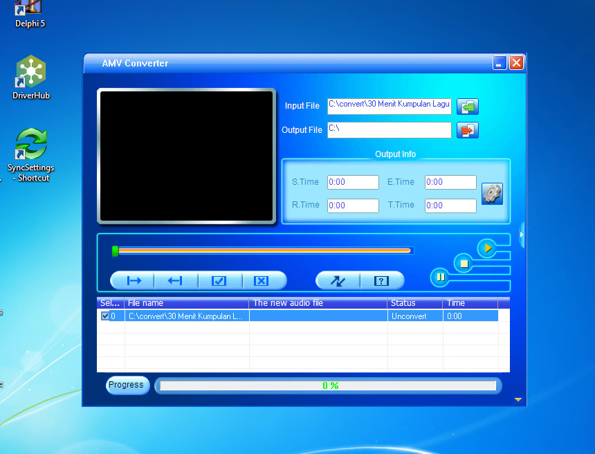Click the select-all checkmark icon
Screen dimensions: 595x454
pyautogui.click(x=219, y=280)
